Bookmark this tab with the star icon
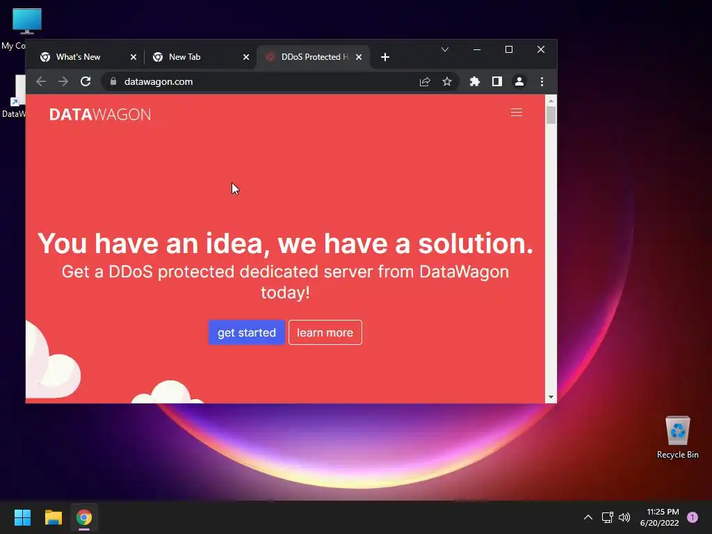The image size is (712, 534). [x=447, y=82]
